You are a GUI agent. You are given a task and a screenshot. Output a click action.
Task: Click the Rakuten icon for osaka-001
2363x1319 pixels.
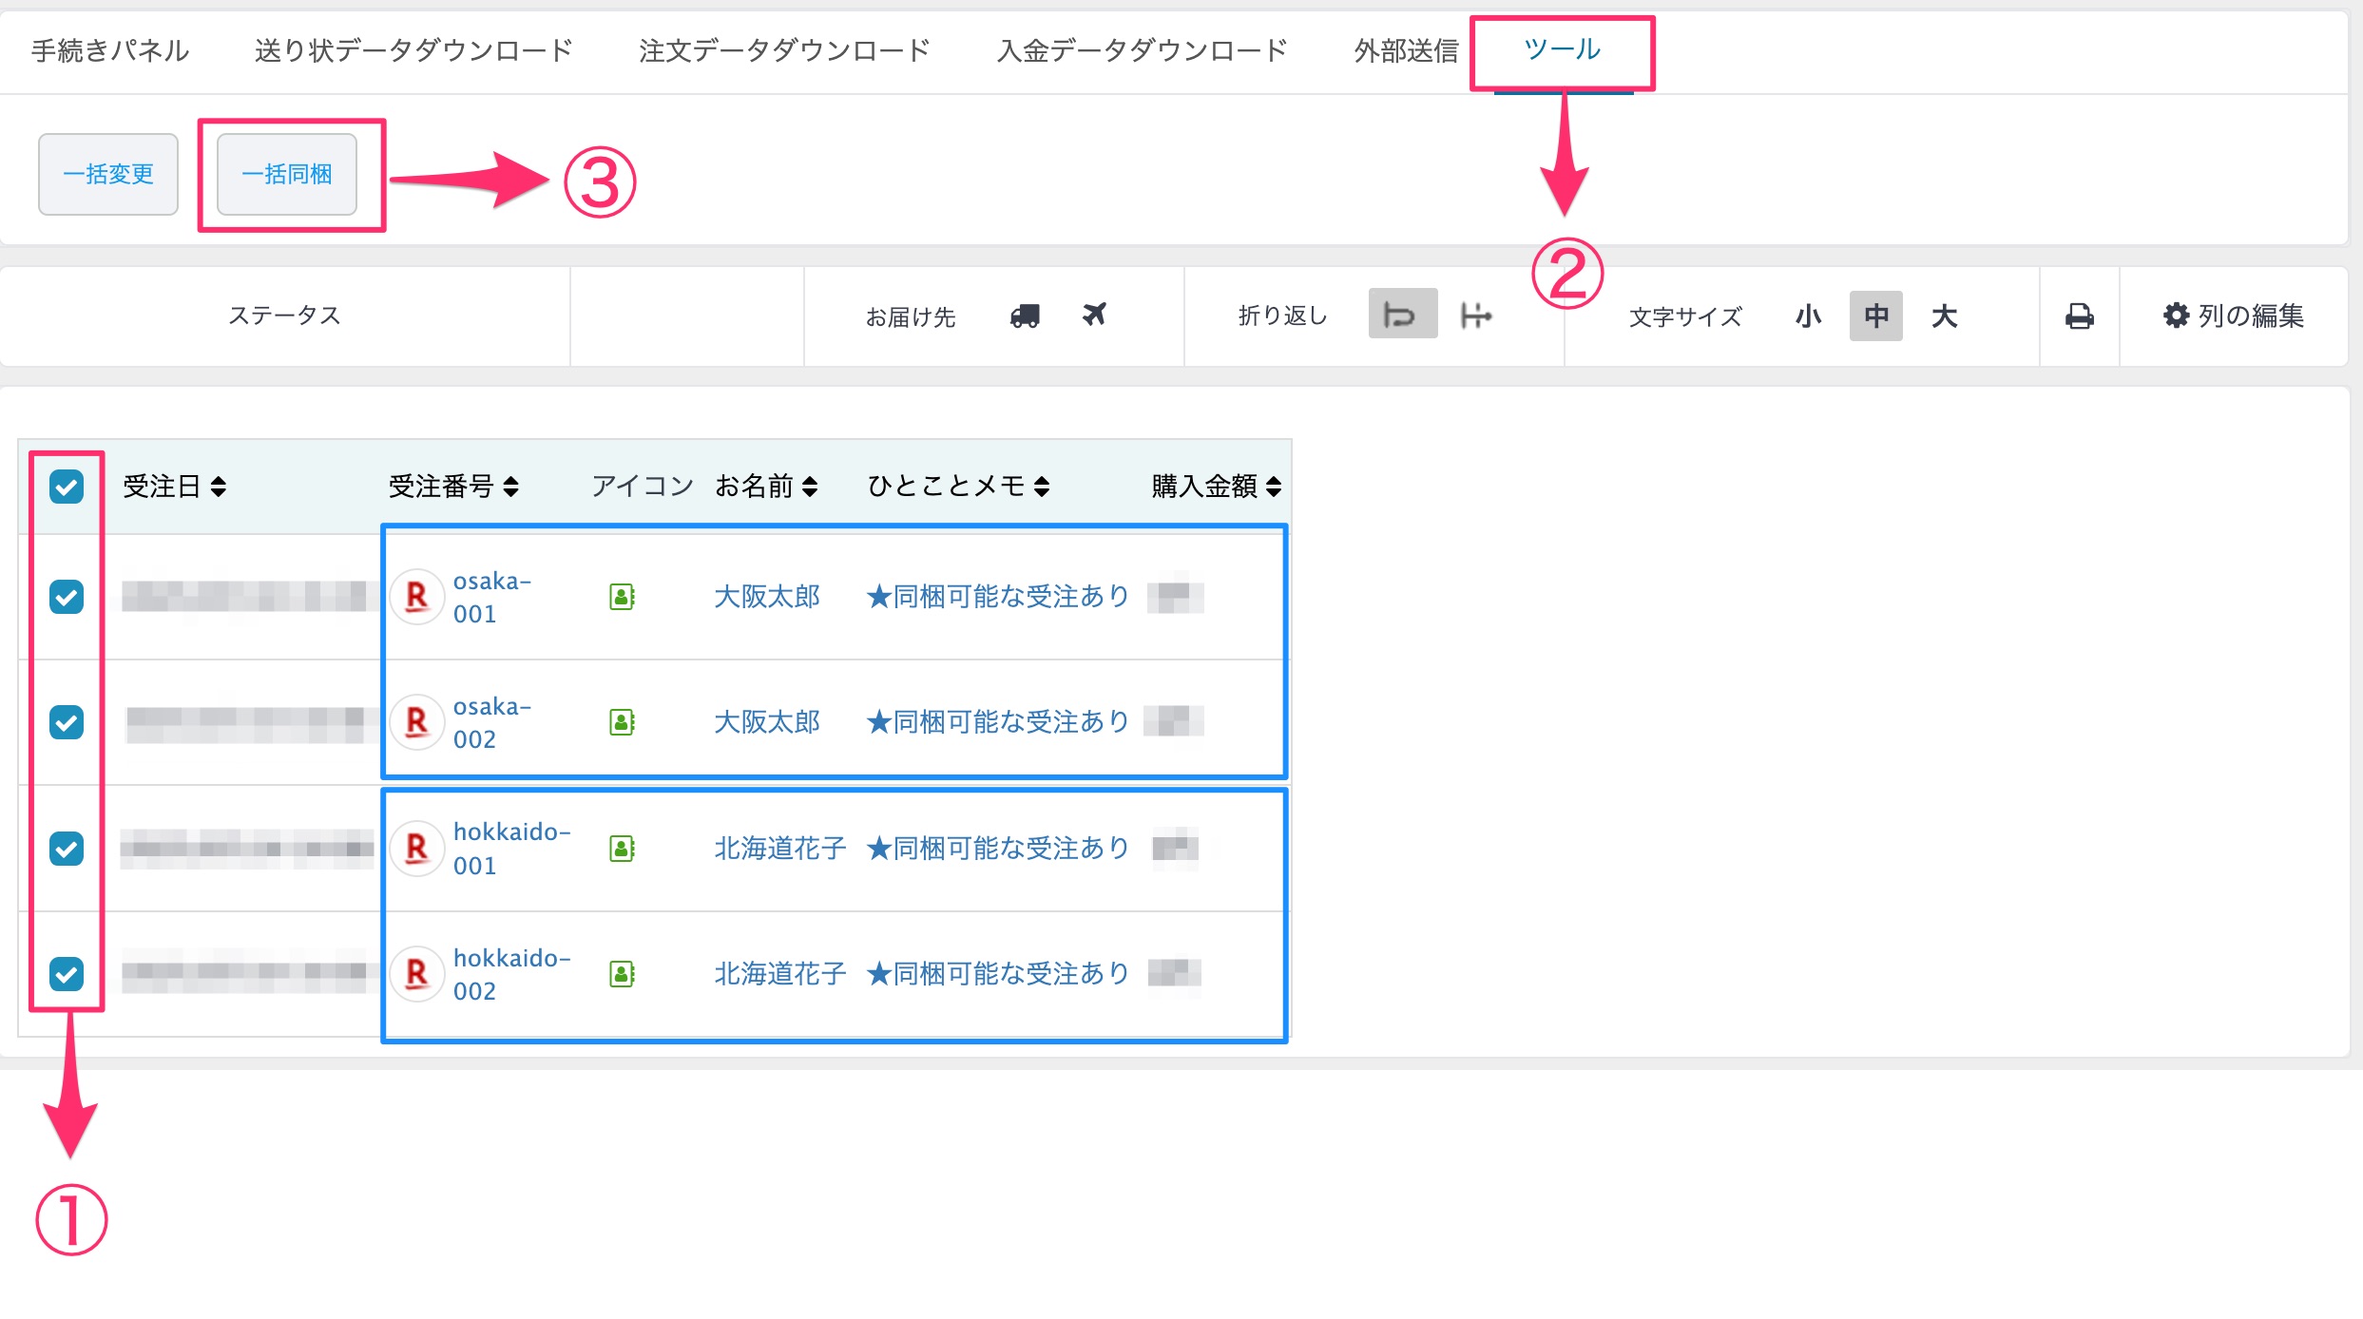[x=416, y=597]
